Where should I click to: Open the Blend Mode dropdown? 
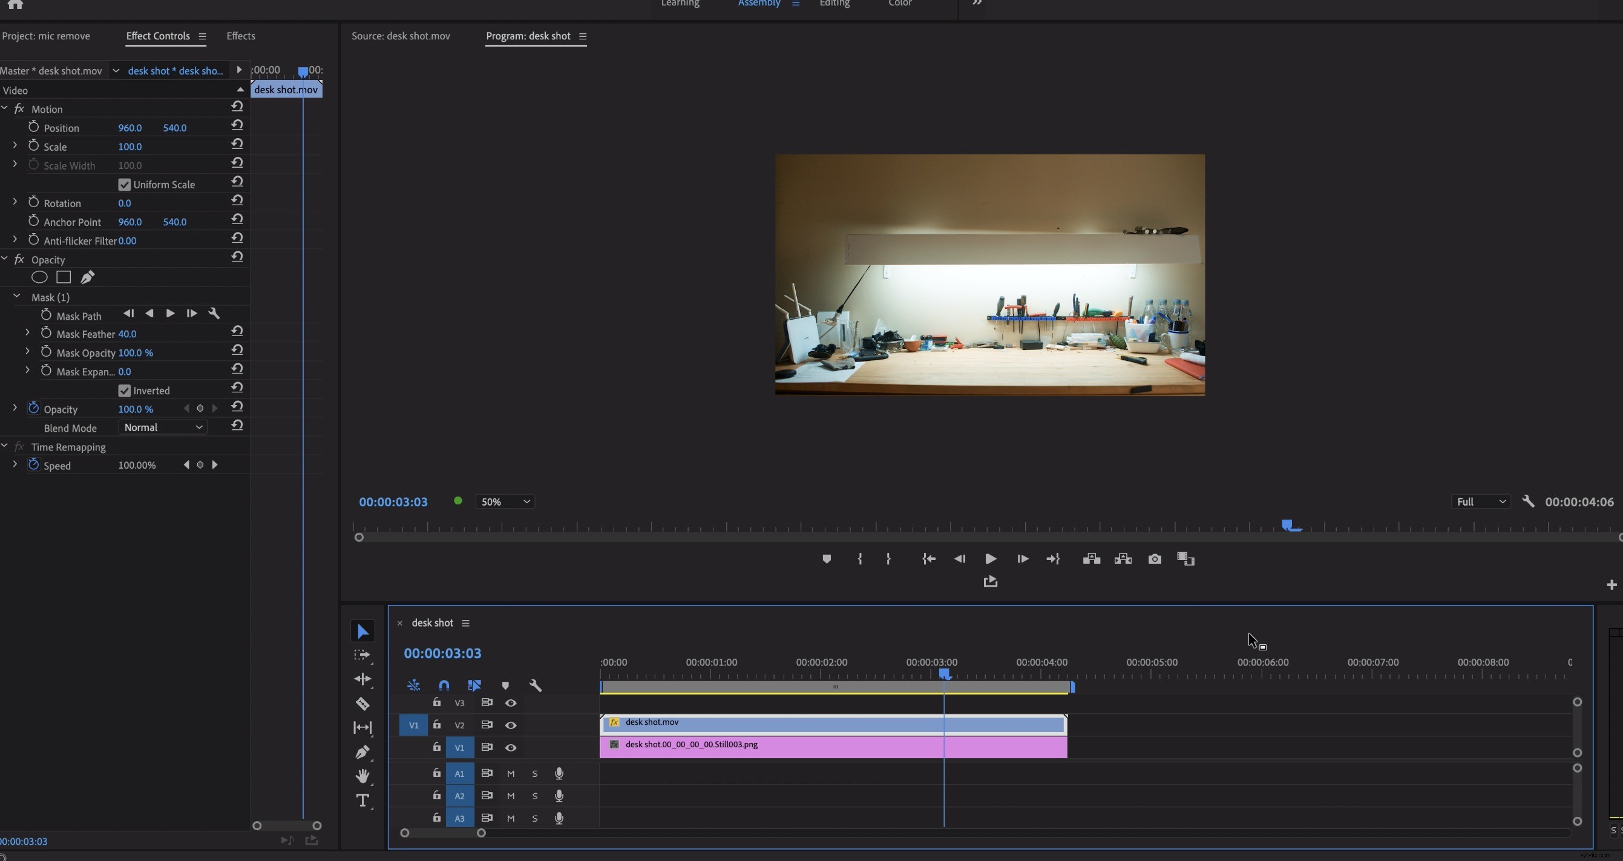163,427
